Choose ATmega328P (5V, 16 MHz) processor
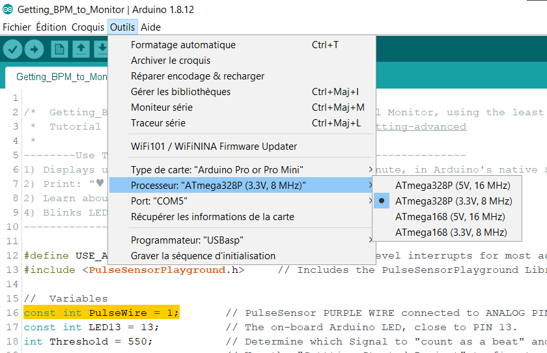Screen dimensions: 547x353 coord(447,186)
